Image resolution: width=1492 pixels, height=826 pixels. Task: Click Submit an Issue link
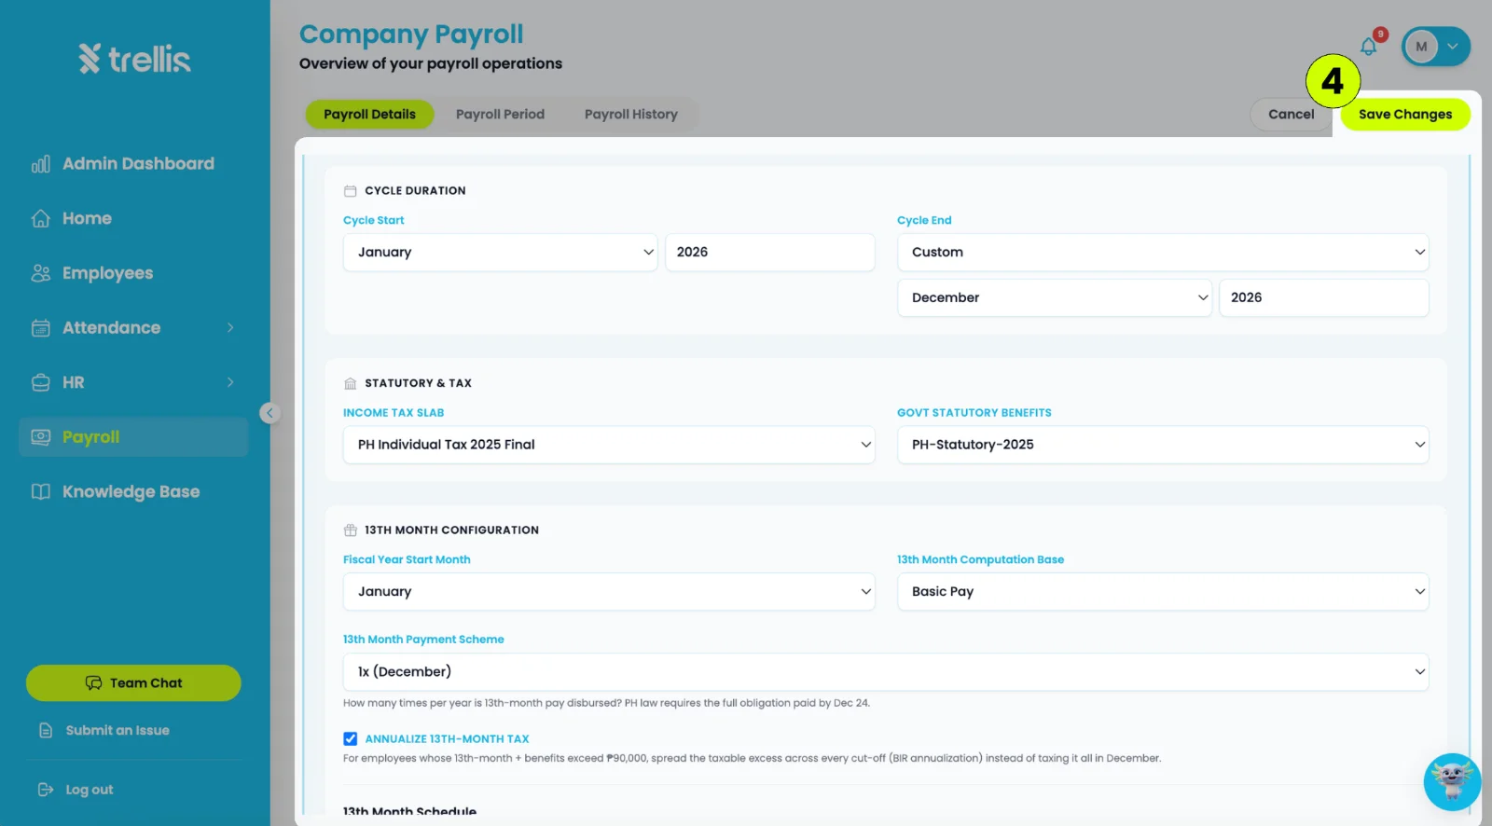coord(117,731)
